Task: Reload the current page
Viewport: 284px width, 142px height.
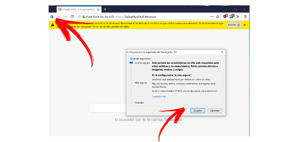Action: pyautogui.click(x=72, y=17)
